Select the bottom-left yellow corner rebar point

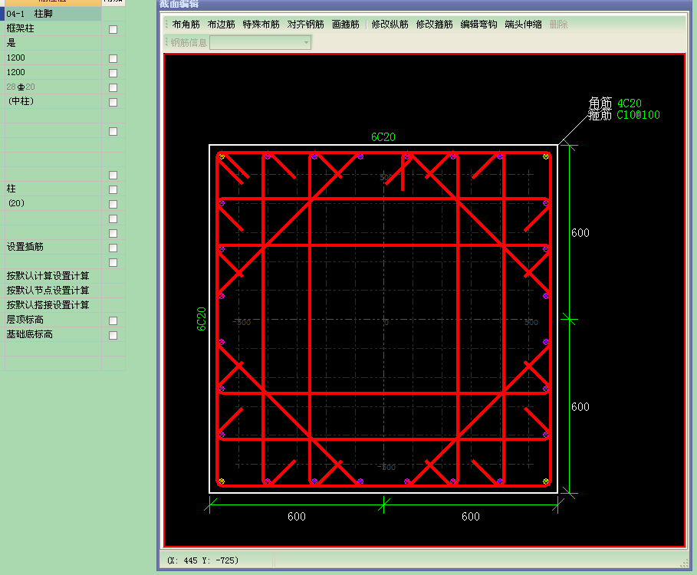222,481
